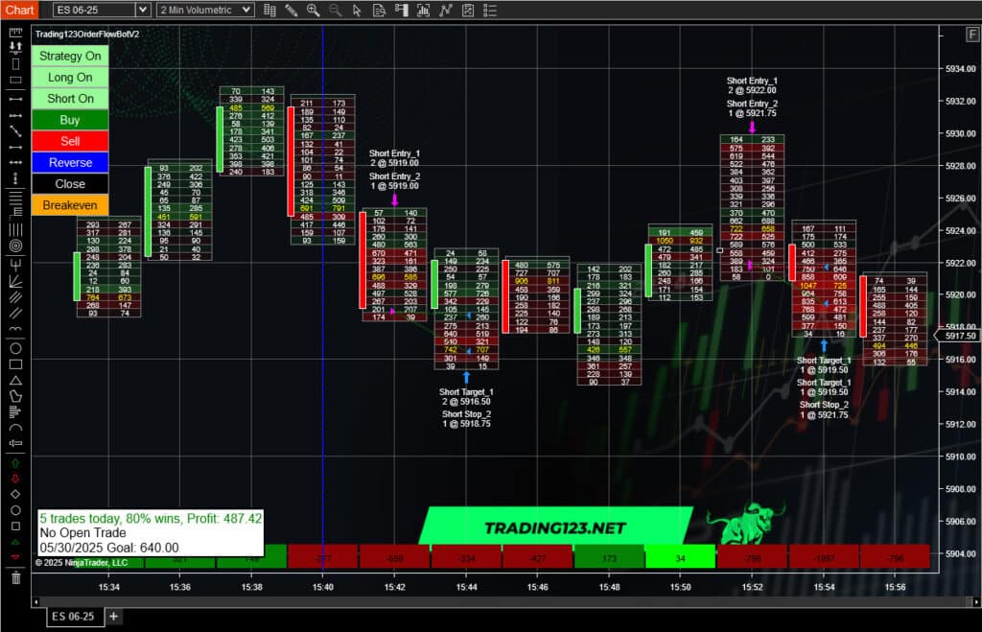Select the risk-reward tool with up-down arrows

coord(15,48)
